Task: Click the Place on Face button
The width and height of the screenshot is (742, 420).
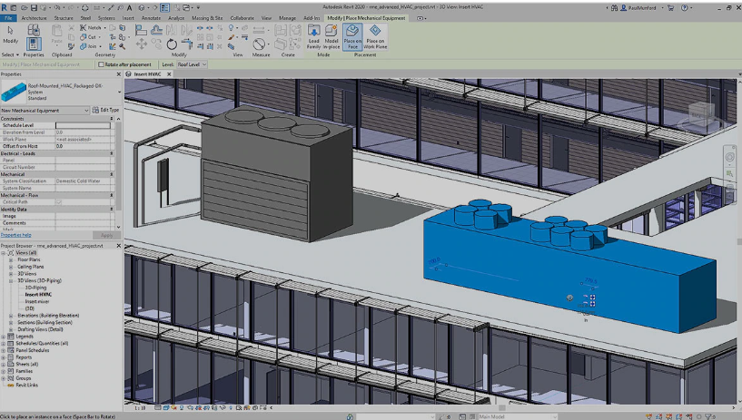Action: (x=352, y=36)
